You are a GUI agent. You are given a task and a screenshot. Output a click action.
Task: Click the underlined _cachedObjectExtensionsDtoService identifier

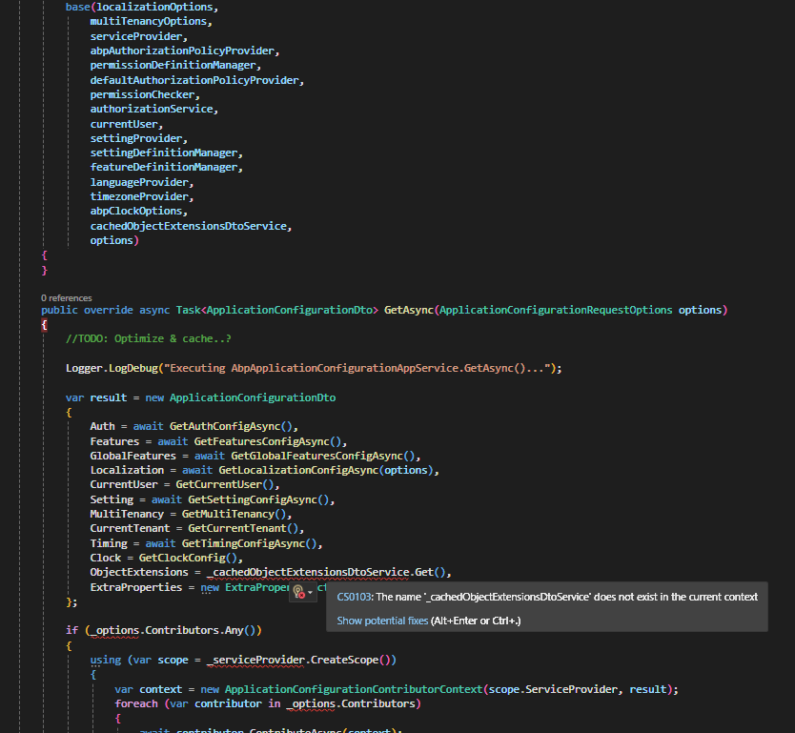309,572
